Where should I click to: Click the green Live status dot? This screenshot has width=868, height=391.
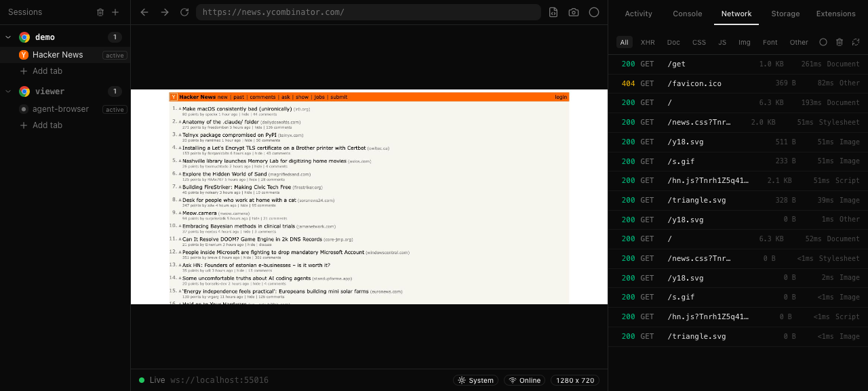[x=142, y=380]
